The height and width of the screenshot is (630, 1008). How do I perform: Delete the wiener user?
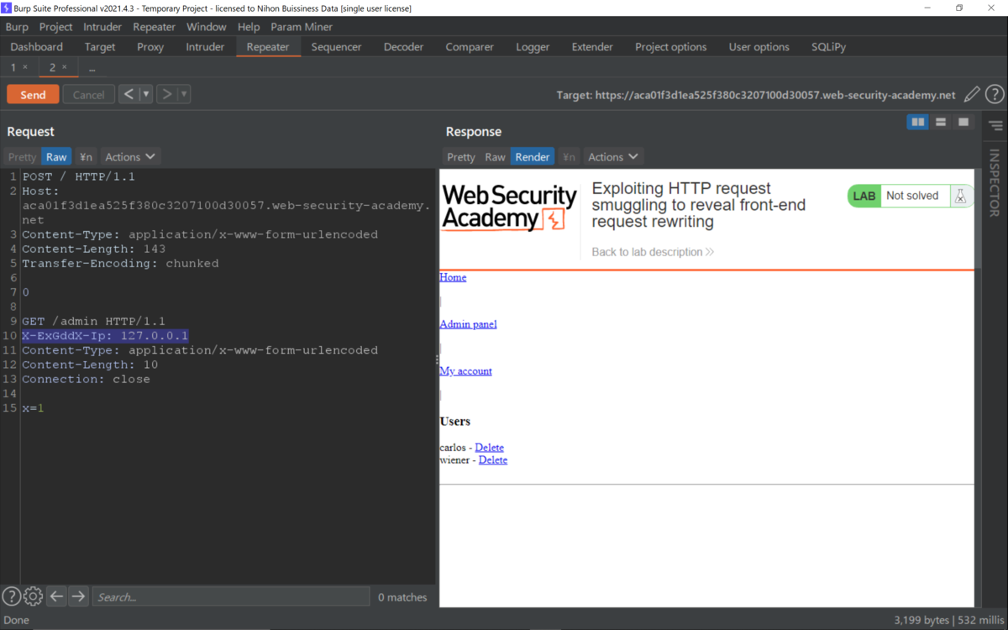pos(493,460)
